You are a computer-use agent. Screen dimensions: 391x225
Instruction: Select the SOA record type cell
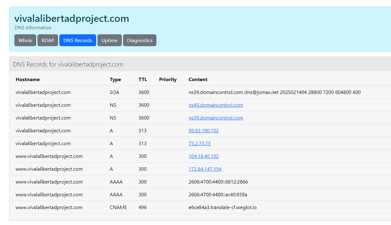pyautogui.click(x=115, y=92)
